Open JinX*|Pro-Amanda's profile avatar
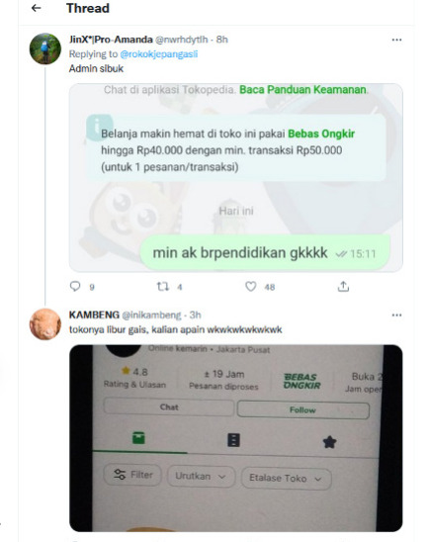Screen dimensions: 428x542 [45, 48]
